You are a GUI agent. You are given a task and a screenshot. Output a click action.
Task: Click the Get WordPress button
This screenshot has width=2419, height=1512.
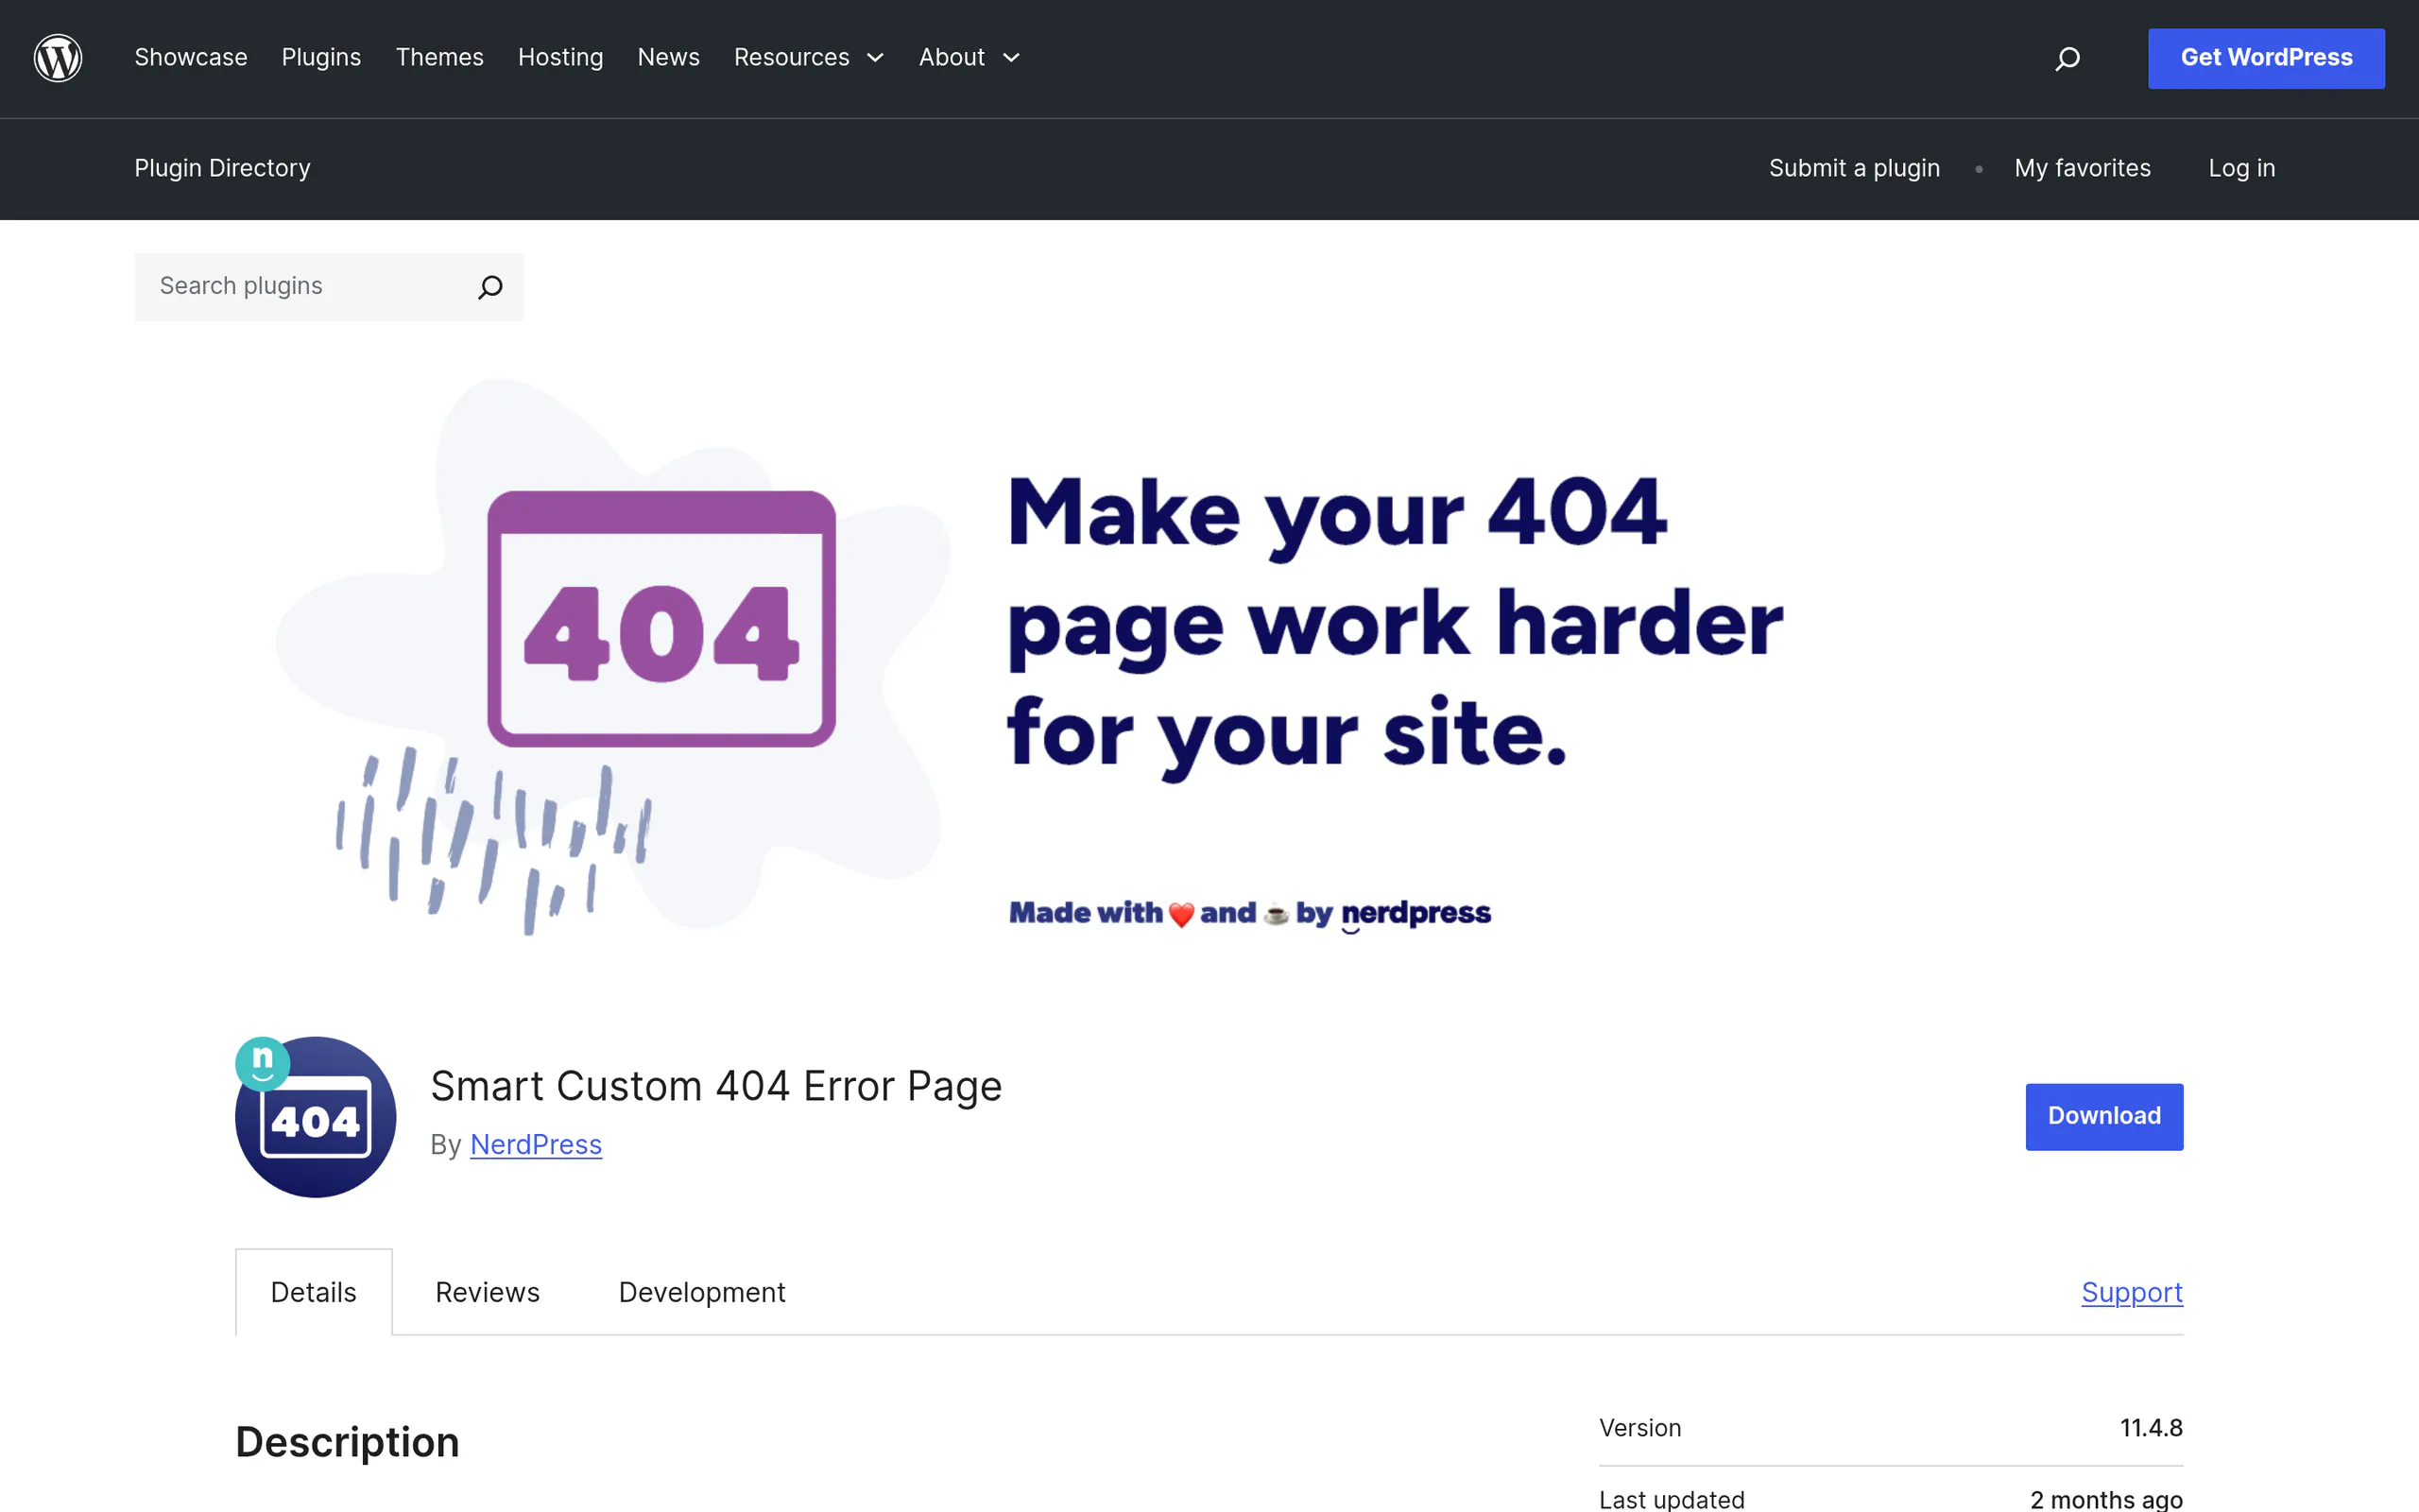click(2266, 58)
